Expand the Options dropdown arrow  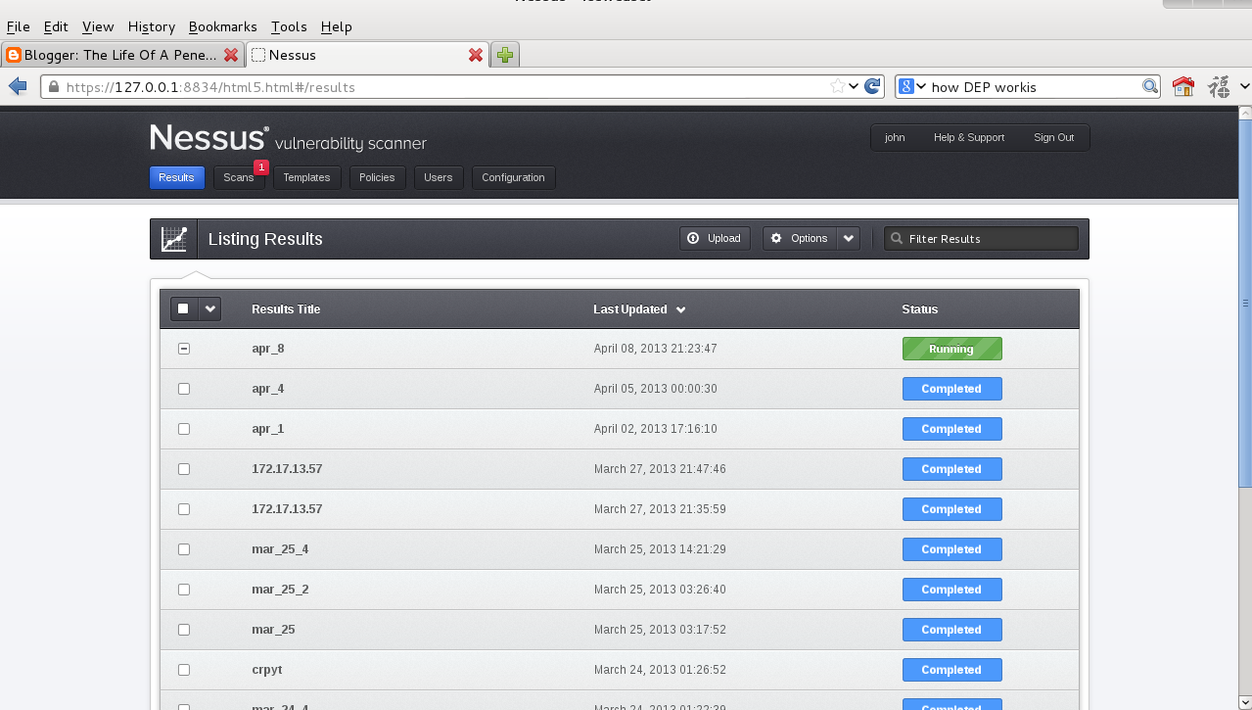click(x=848, y=238)
